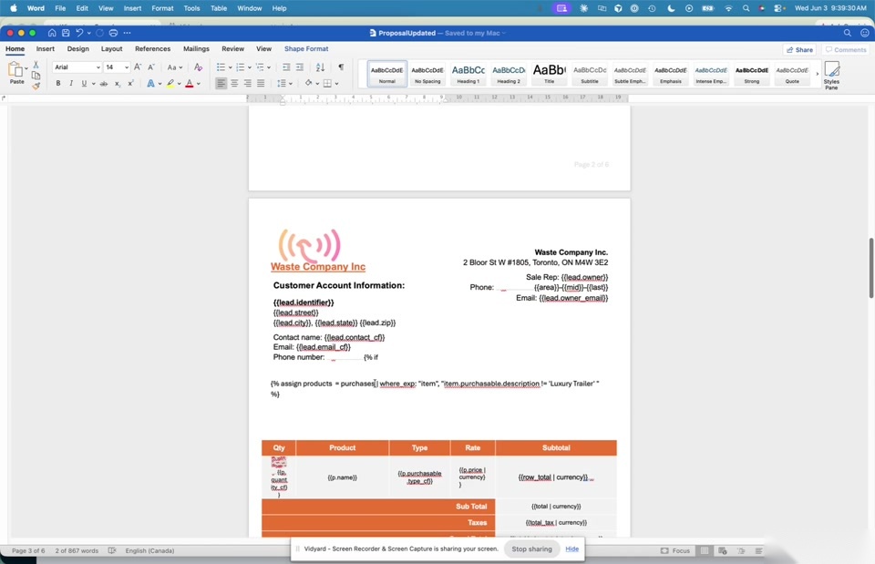Apply text effects with the blue A icon
The width and height of the screenshot is (875, 564).
point(150,84)
